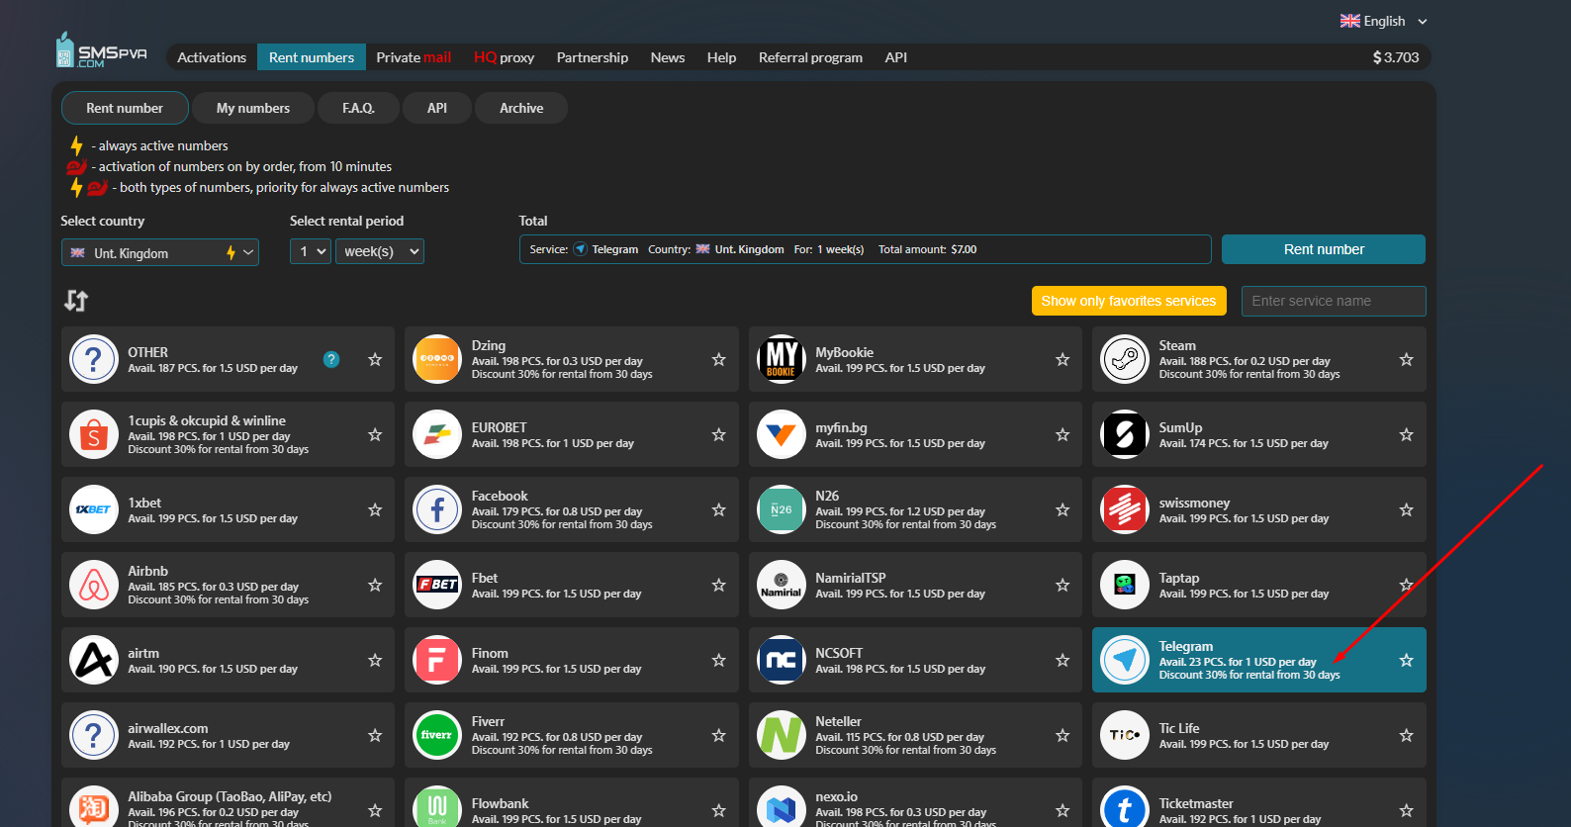The height and width of the screenshot is (827, 1571).
Task: Click the SMSPVA logo
Action: [101, 50]
